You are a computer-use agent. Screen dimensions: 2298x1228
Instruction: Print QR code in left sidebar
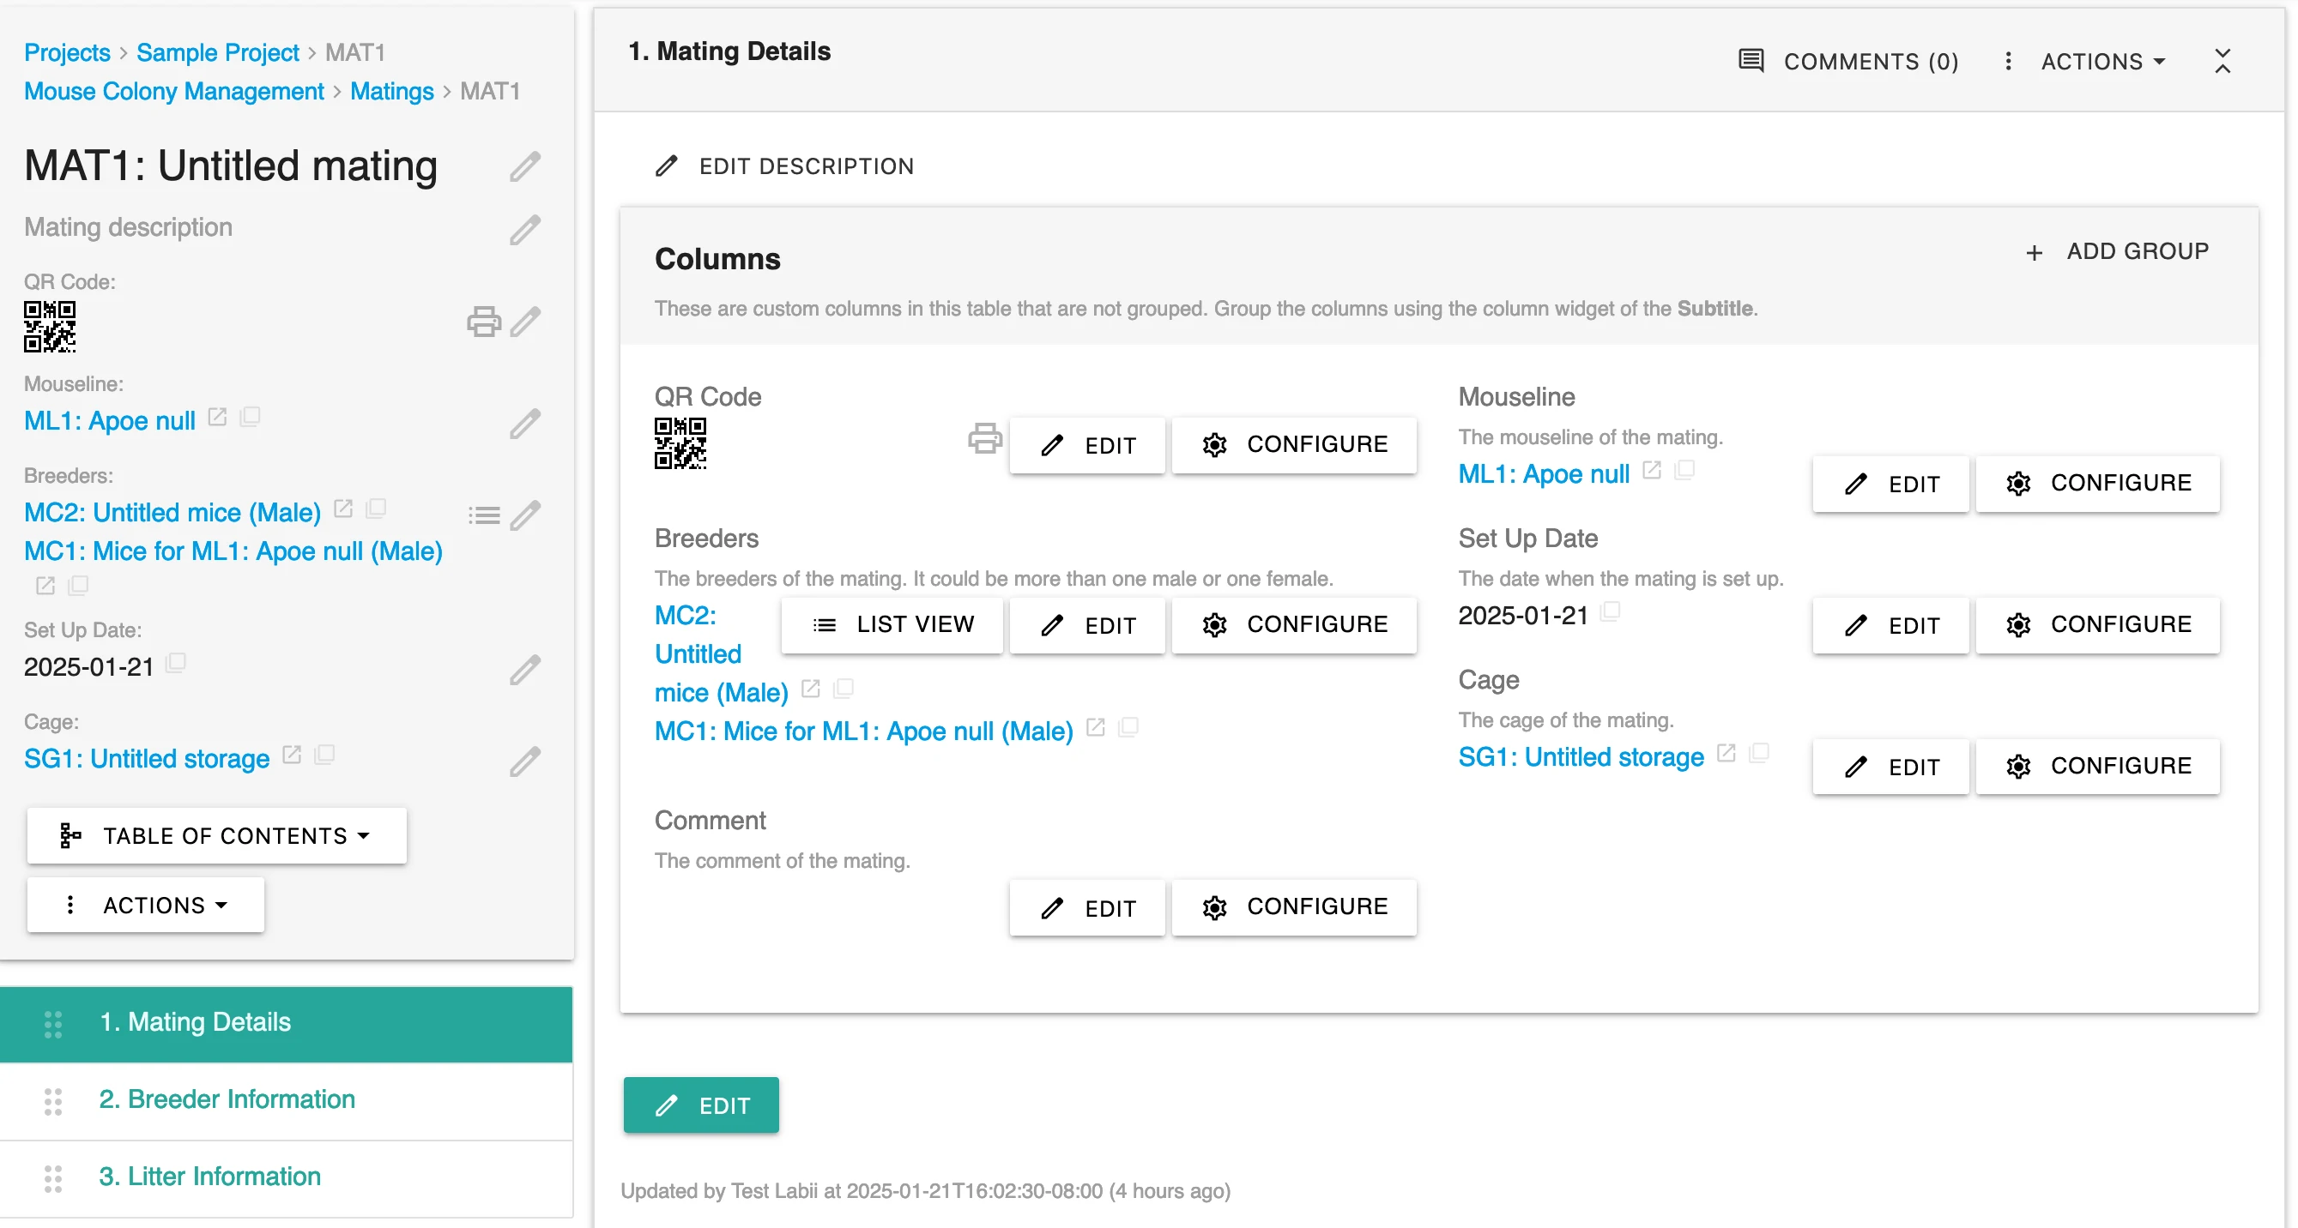point(483,321)
